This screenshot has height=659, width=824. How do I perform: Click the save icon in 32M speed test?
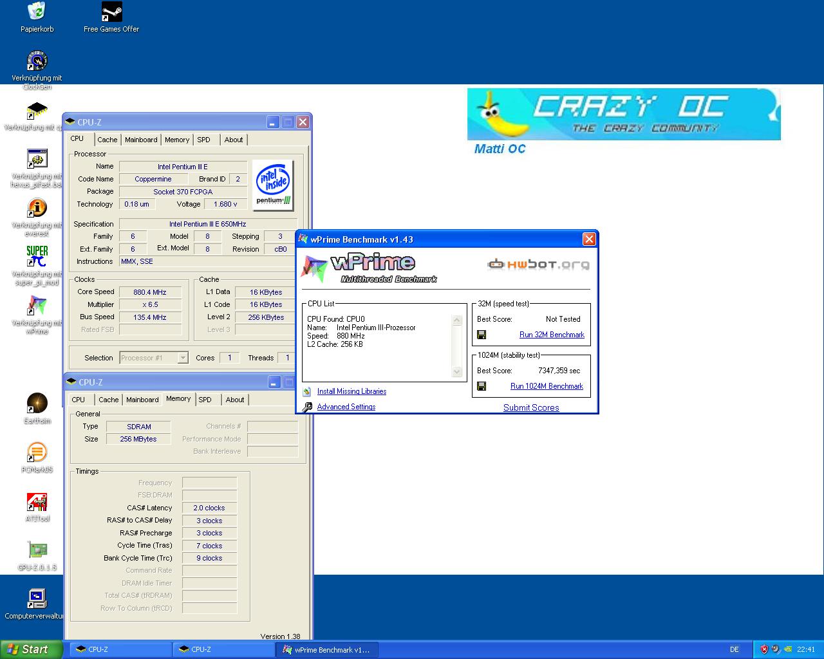point(482,335)
